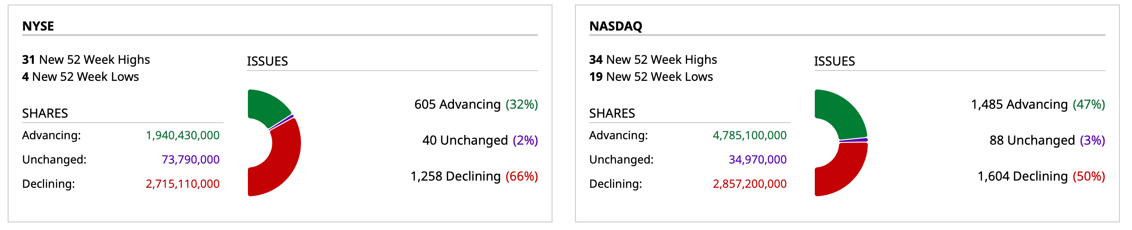Click the NYSE panel heading

(x=38, y=27)
